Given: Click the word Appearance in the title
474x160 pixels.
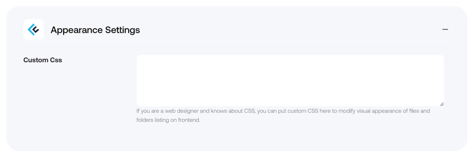Looking at the screenshot, I should tap(77, 30).
